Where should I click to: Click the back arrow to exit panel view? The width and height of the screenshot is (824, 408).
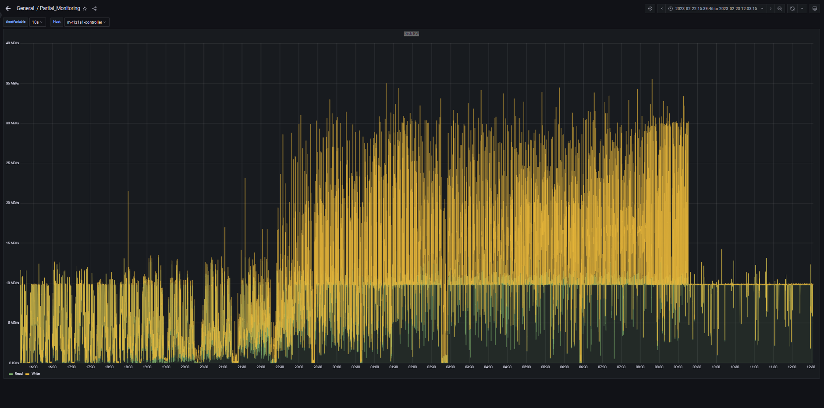click(8, 8)
